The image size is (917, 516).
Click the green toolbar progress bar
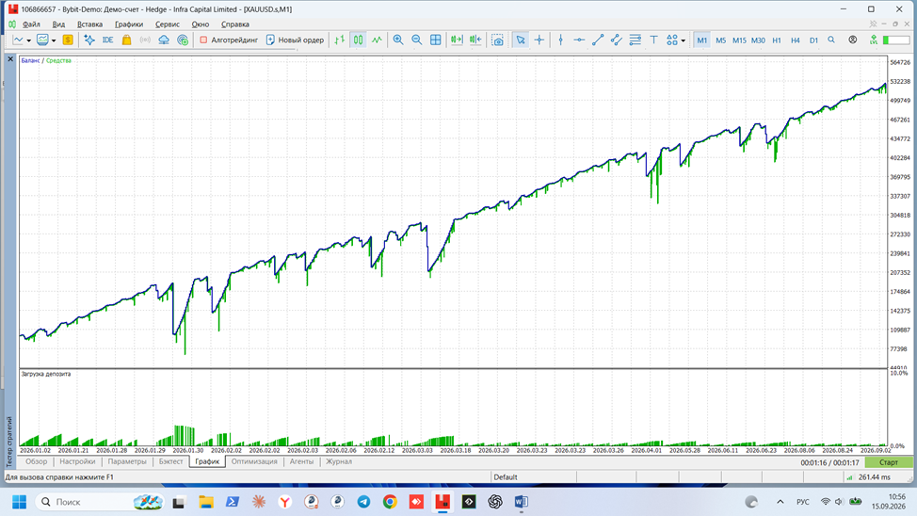coord(896,40)
